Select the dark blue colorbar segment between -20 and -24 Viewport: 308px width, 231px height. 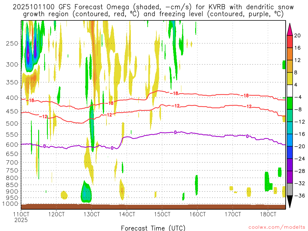(x=290, y=152)
